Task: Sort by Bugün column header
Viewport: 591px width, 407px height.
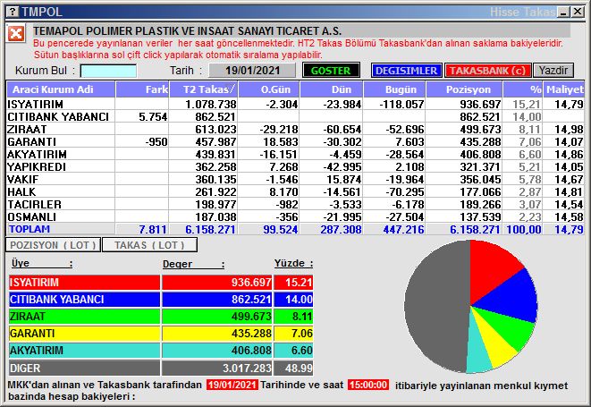Action: [x=394, y=89]
